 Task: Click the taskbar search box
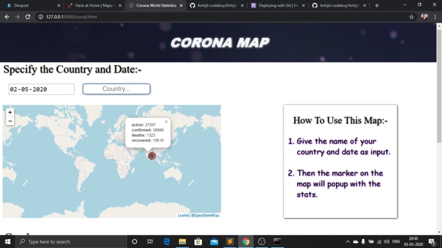(71, 241)
